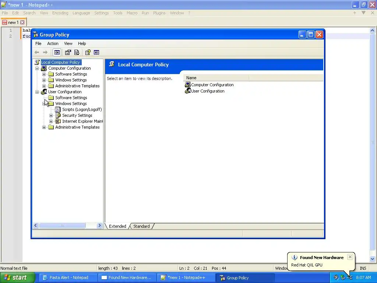Close the Found New Hardware balloon
The width and height of the screenshot is (377, 283).
pyautogui.click(x=350, y=257)
